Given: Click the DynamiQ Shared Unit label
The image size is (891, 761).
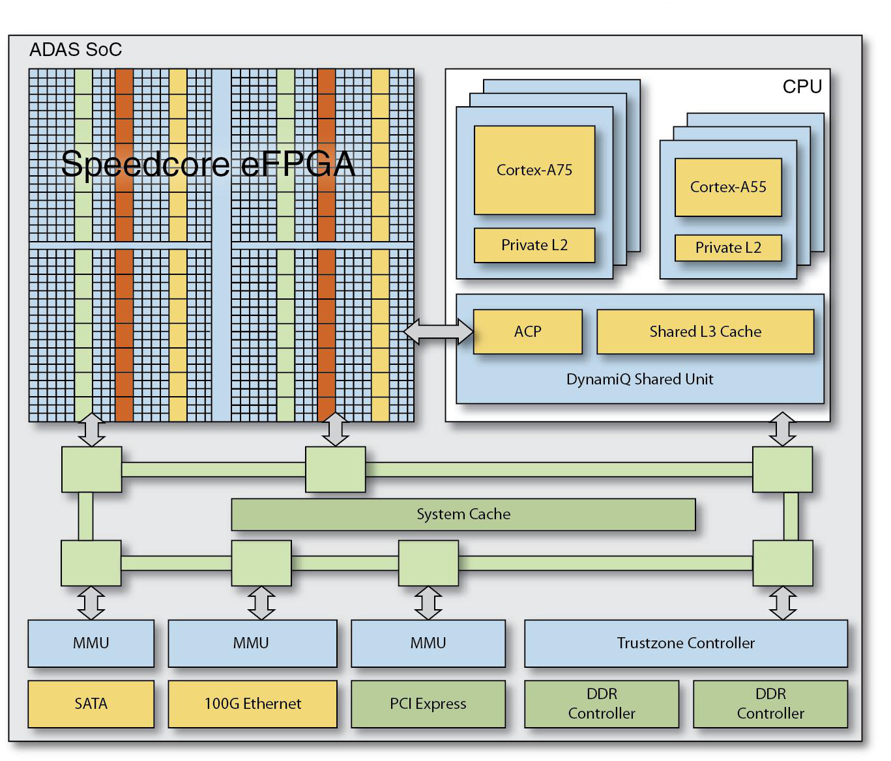Looking at the screenshot, I should point(639,380).
